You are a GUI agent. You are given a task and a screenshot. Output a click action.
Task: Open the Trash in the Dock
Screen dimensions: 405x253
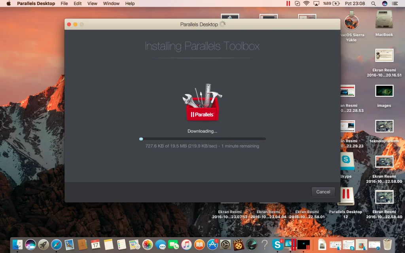387,245
